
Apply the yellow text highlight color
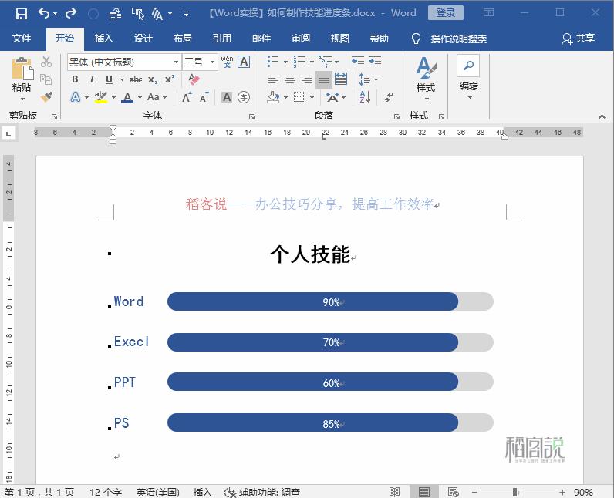click(100, 97)
